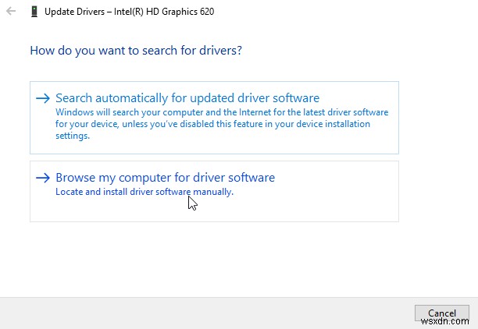The height and width of the screenshot is (329, 478).
Task: Click the arrow icon beside Browse my computer
Action: coord(44,178)
